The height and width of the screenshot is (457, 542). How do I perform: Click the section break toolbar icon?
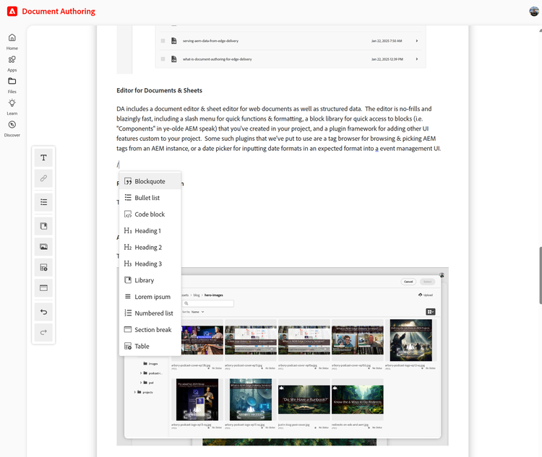pos(43,288)
